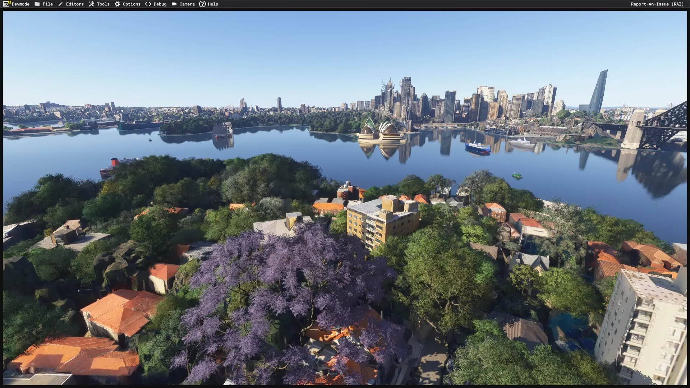Click the Devmode notepad icon
Image resolution: width=690 pixels, height=388 pixels.
7,4
